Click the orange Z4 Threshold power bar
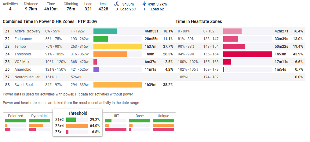 coord(110,54)
